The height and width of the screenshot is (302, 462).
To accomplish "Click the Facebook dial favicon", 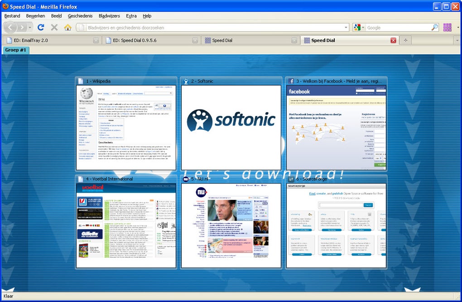I will (291, 81).
